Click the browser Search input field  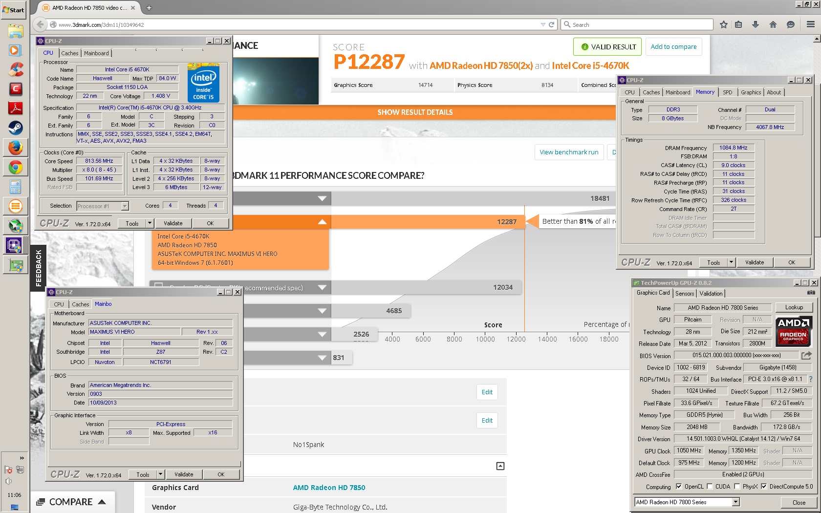click(638, 24)
